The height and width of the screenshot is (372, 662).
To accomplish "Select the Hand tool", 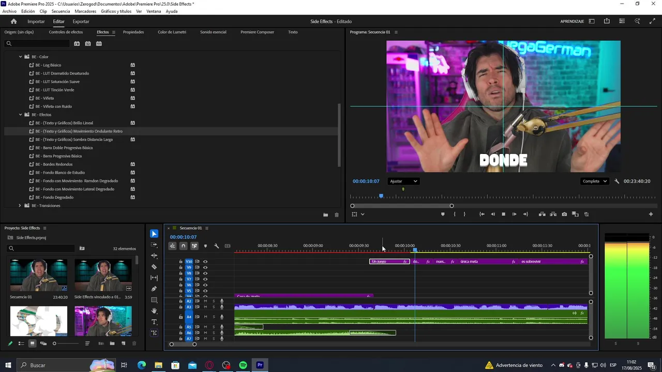I will (x=154, y=311).
